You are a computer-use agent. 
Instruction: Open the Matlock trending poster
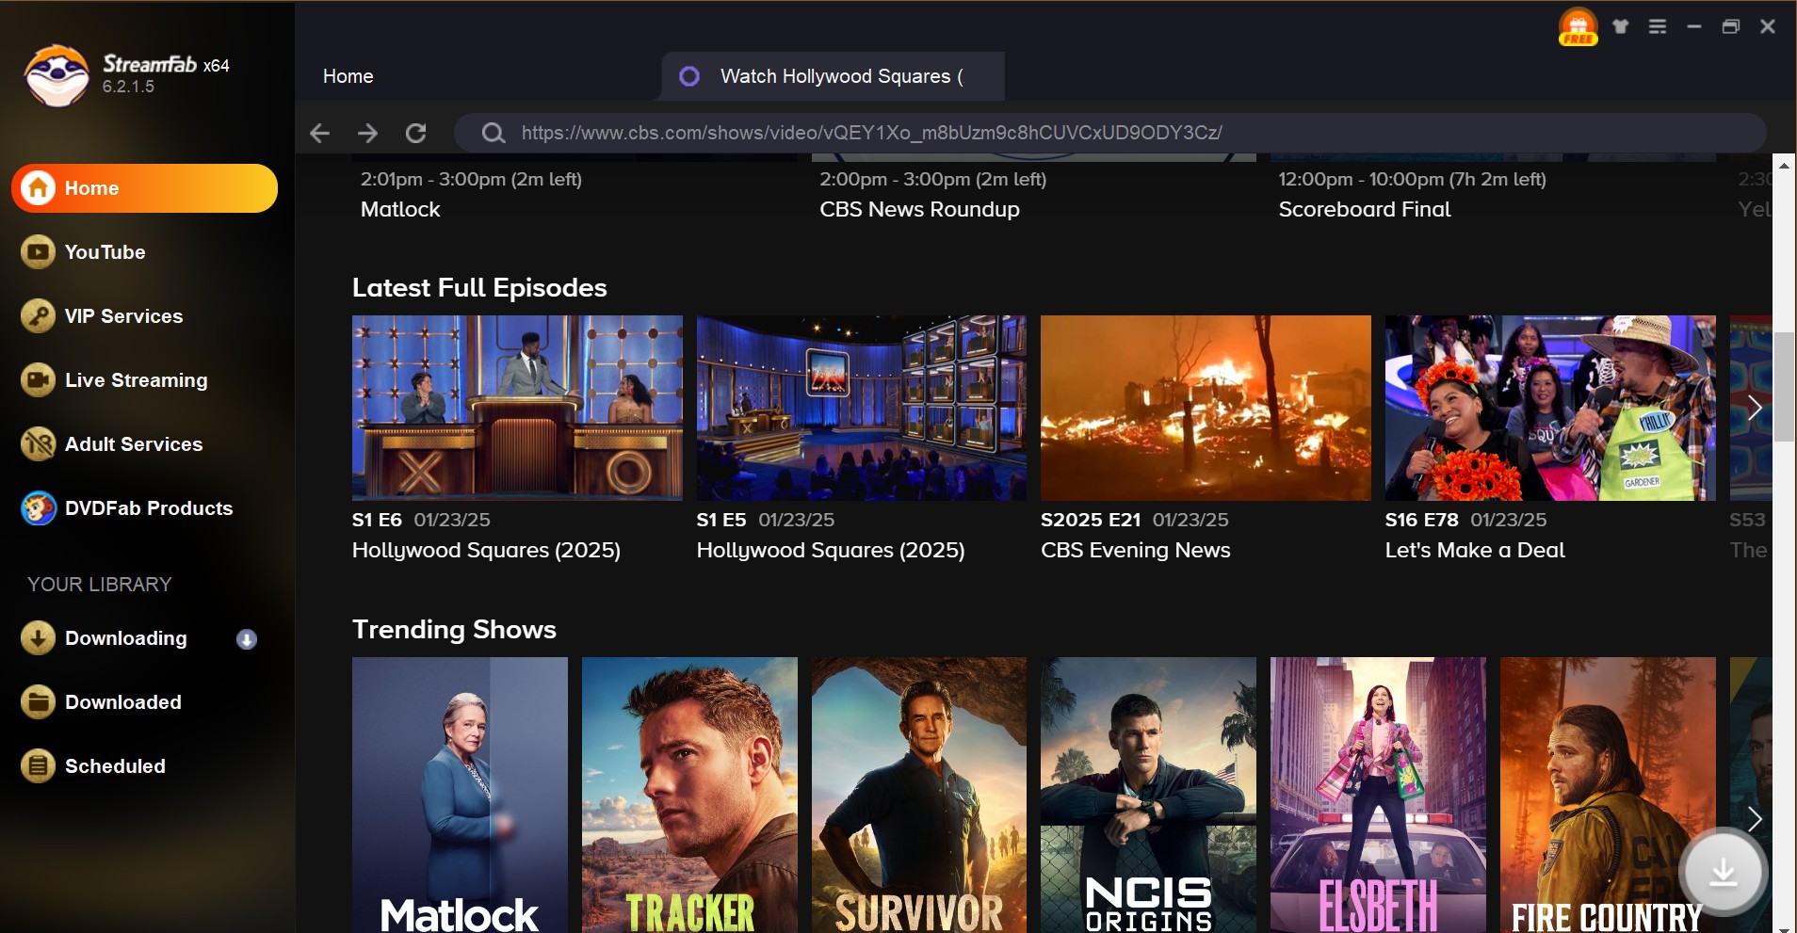[x=460, y=795]
